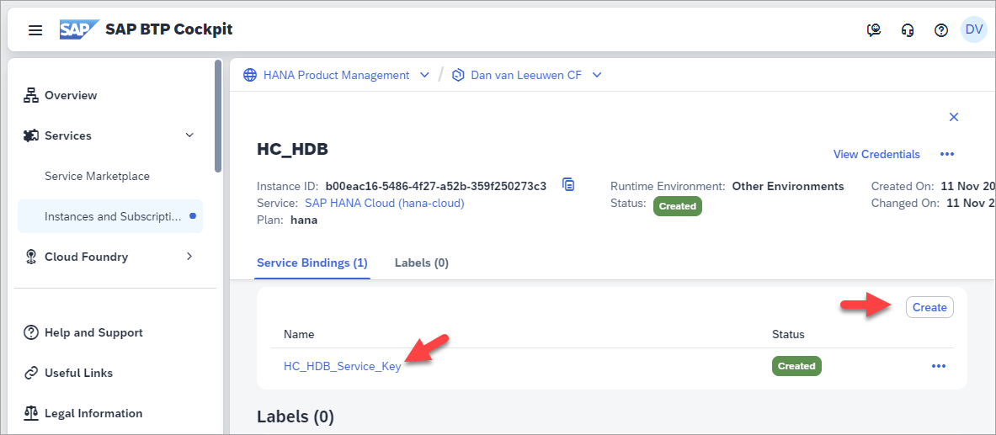Open the feedback chat icon
Image resolution: width=996 pixels, height=435 pixels.
click(874, 29)
